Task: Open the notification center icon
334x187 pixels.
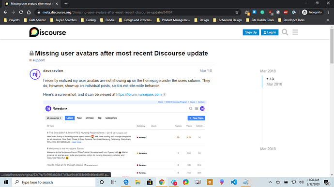Action: 327,182
